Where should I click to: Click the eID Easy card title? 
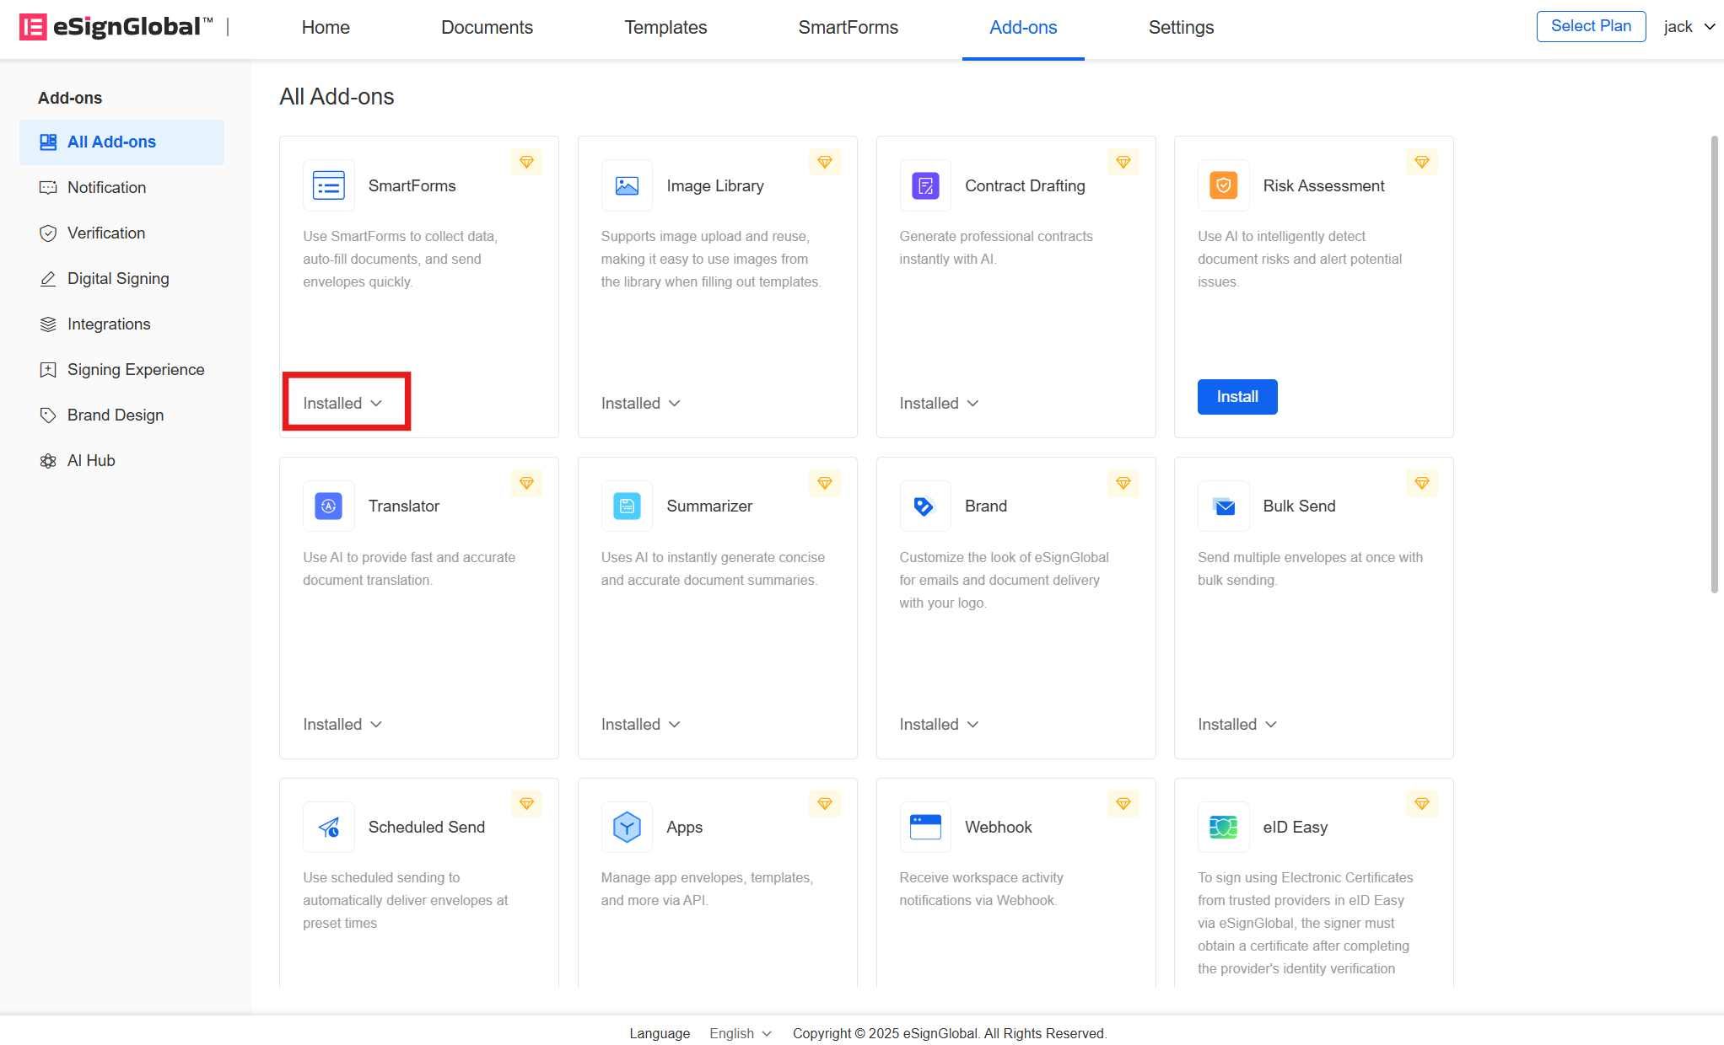pyautogui.click(x=1295, y=827)
